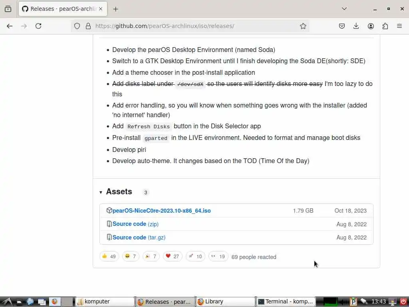This screenshot has width=409, height=307.
Task: Click the file icon next to Source code (tar.gz)
Action: [x=109, y=237]
